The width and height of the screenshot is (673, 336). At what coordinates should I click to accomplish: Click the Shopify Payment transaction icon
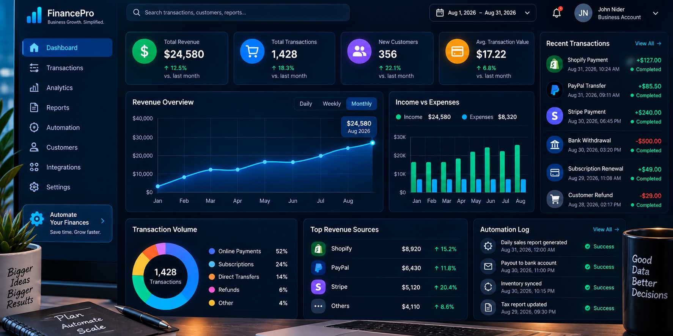[554, 64]
